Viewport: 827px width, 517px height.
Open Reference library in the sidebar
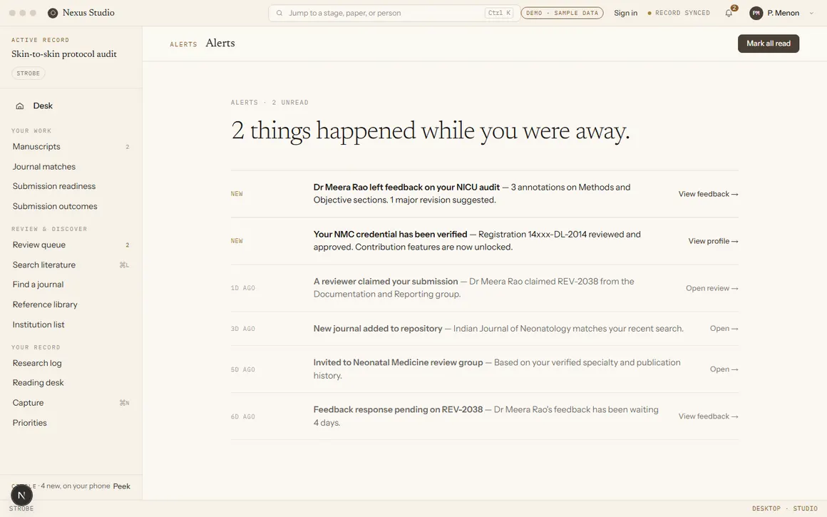point(71,304)
